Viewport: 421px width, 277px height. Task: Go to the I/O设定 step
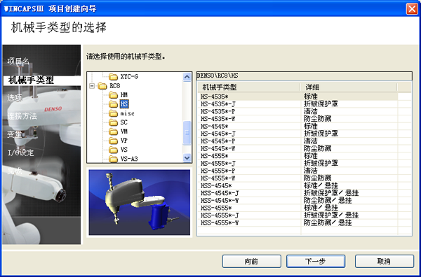(20, 152)
